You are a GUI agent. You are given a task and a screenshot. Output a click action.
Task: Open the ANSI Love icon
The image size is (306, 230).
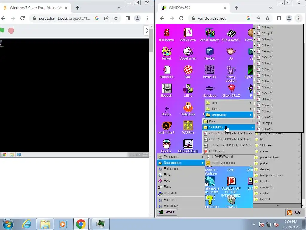coord(188,35)
